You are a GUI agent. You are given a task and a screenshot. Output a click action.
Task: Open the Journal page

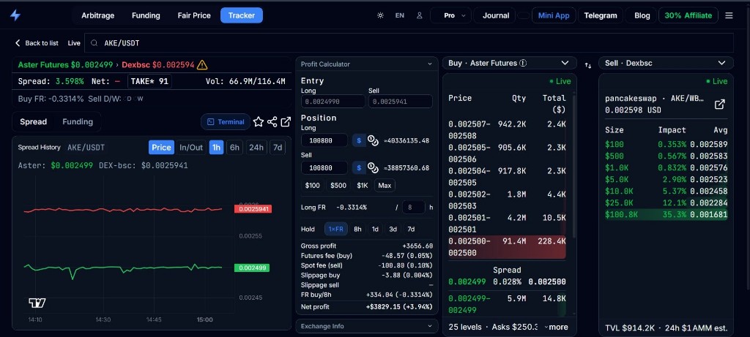click(x=496, y=15)
